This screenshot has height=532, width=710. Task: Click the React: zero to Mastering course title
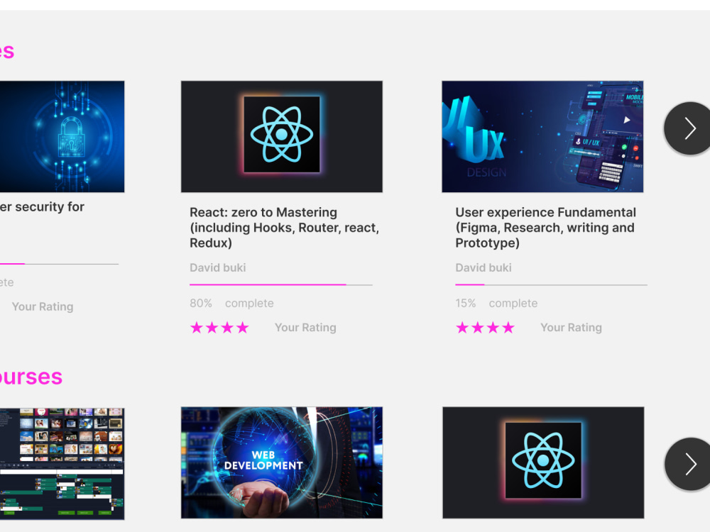click(x=285, y=228)
